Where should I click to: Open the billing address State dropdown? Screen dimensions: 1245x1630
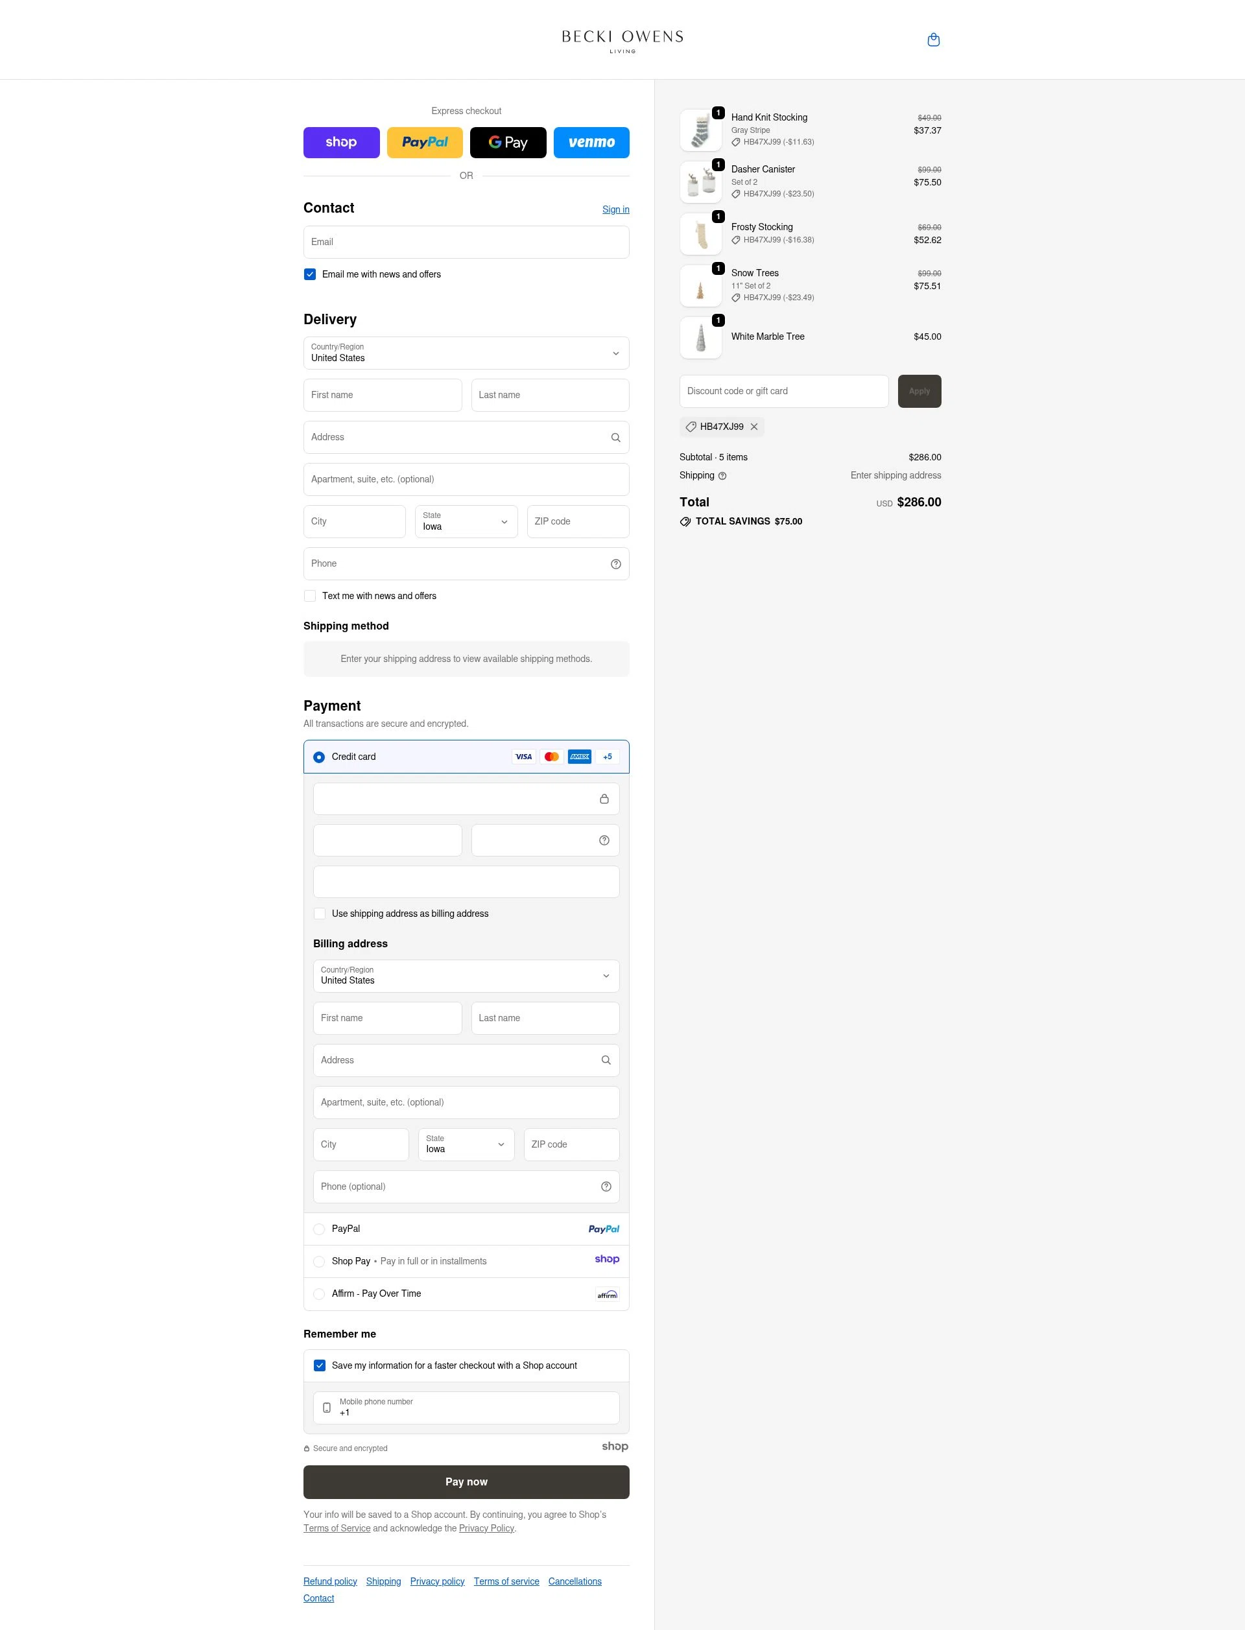(466, 1145)
